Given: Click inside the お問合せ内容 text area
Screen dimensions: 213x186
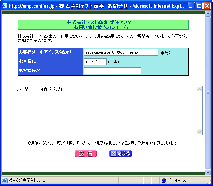Looking at the screenshot, I should coord(101,111).
